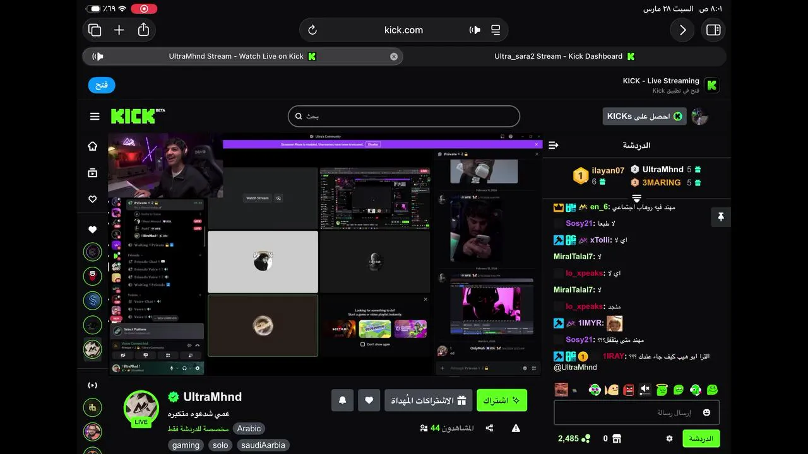Screen dimensions: 808x454
Task: Click chat username xTolli
Action: [600, 240]
